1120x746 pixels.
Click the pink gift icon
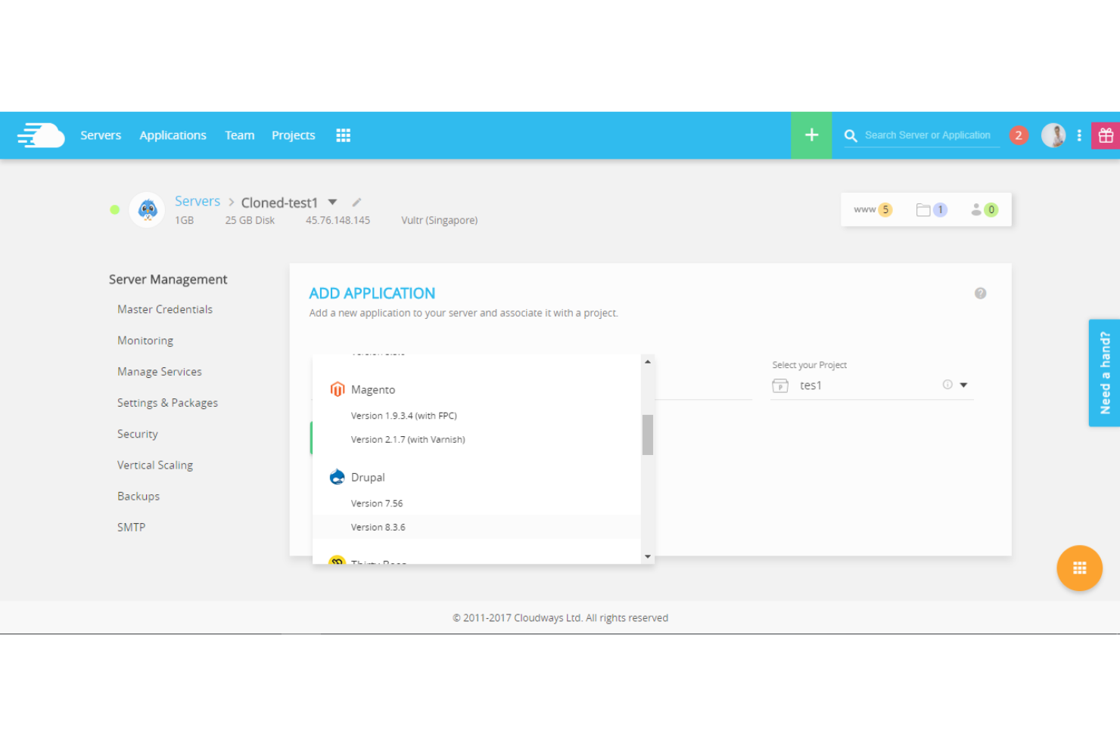coord(1106,135)
